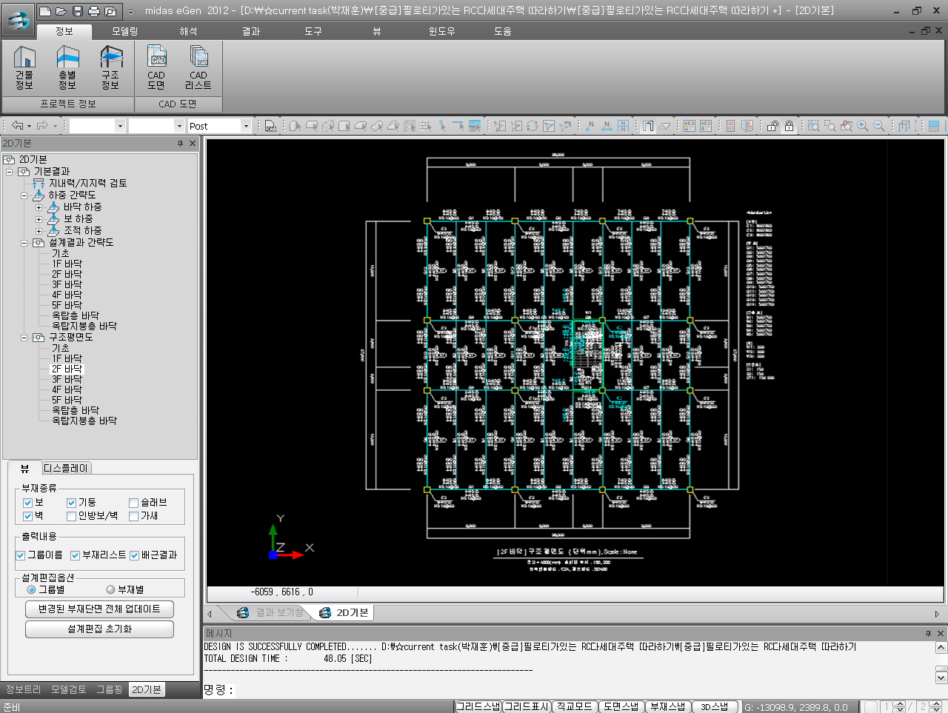Click the open padlock unlock icon

772,126
